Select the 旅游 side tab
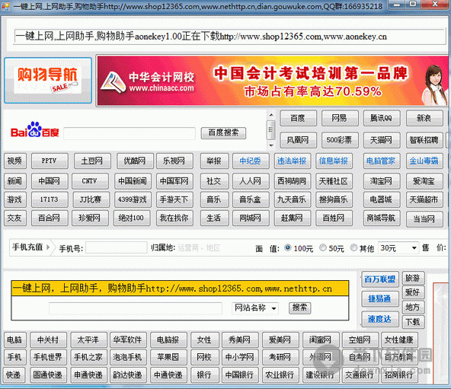Image resolution: width=451 pixels, height=389 pixels. 414,279
